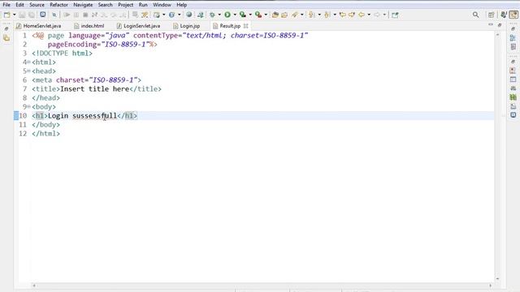The height and width of the screenshot is (292, 520).
Task: Click the Resume debug icon
Action: (67, 15)
